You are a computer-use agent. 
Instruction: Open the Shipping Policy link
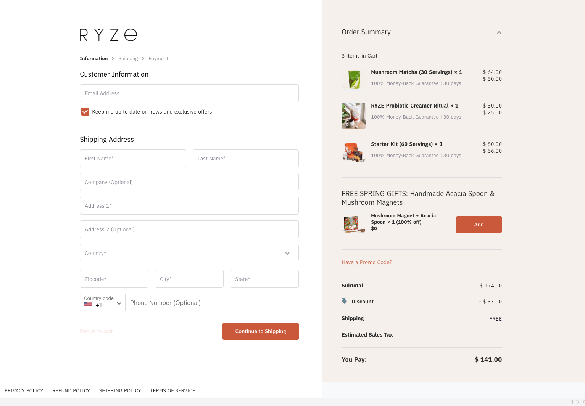(120, 390)
